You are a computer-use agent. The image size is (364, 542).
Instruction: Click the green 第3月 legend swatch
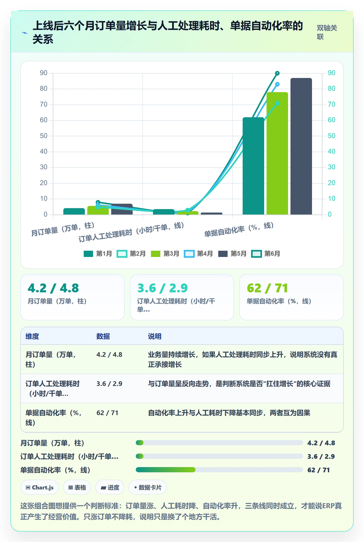click(155, 254)
